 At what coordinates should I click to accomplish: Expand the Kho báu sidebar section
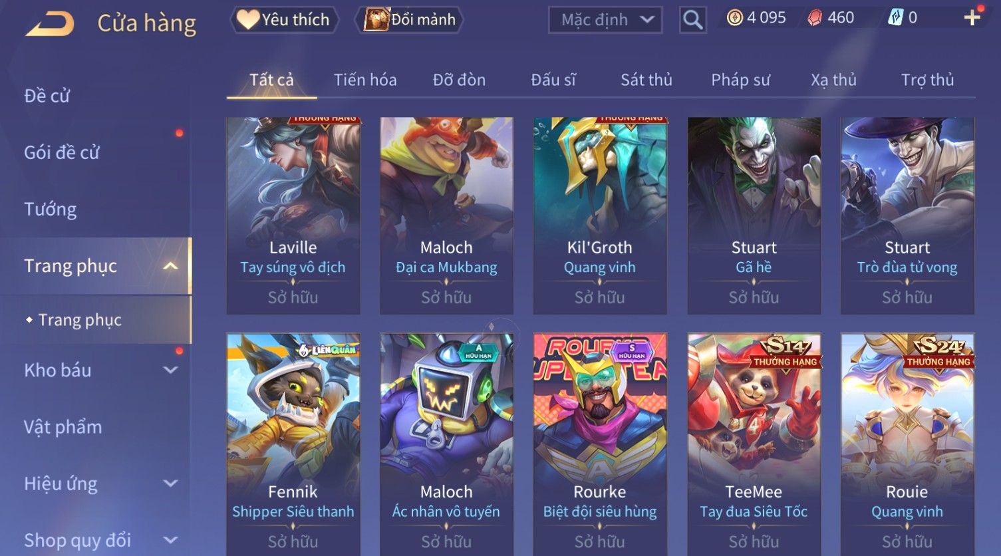click(170, 370)
